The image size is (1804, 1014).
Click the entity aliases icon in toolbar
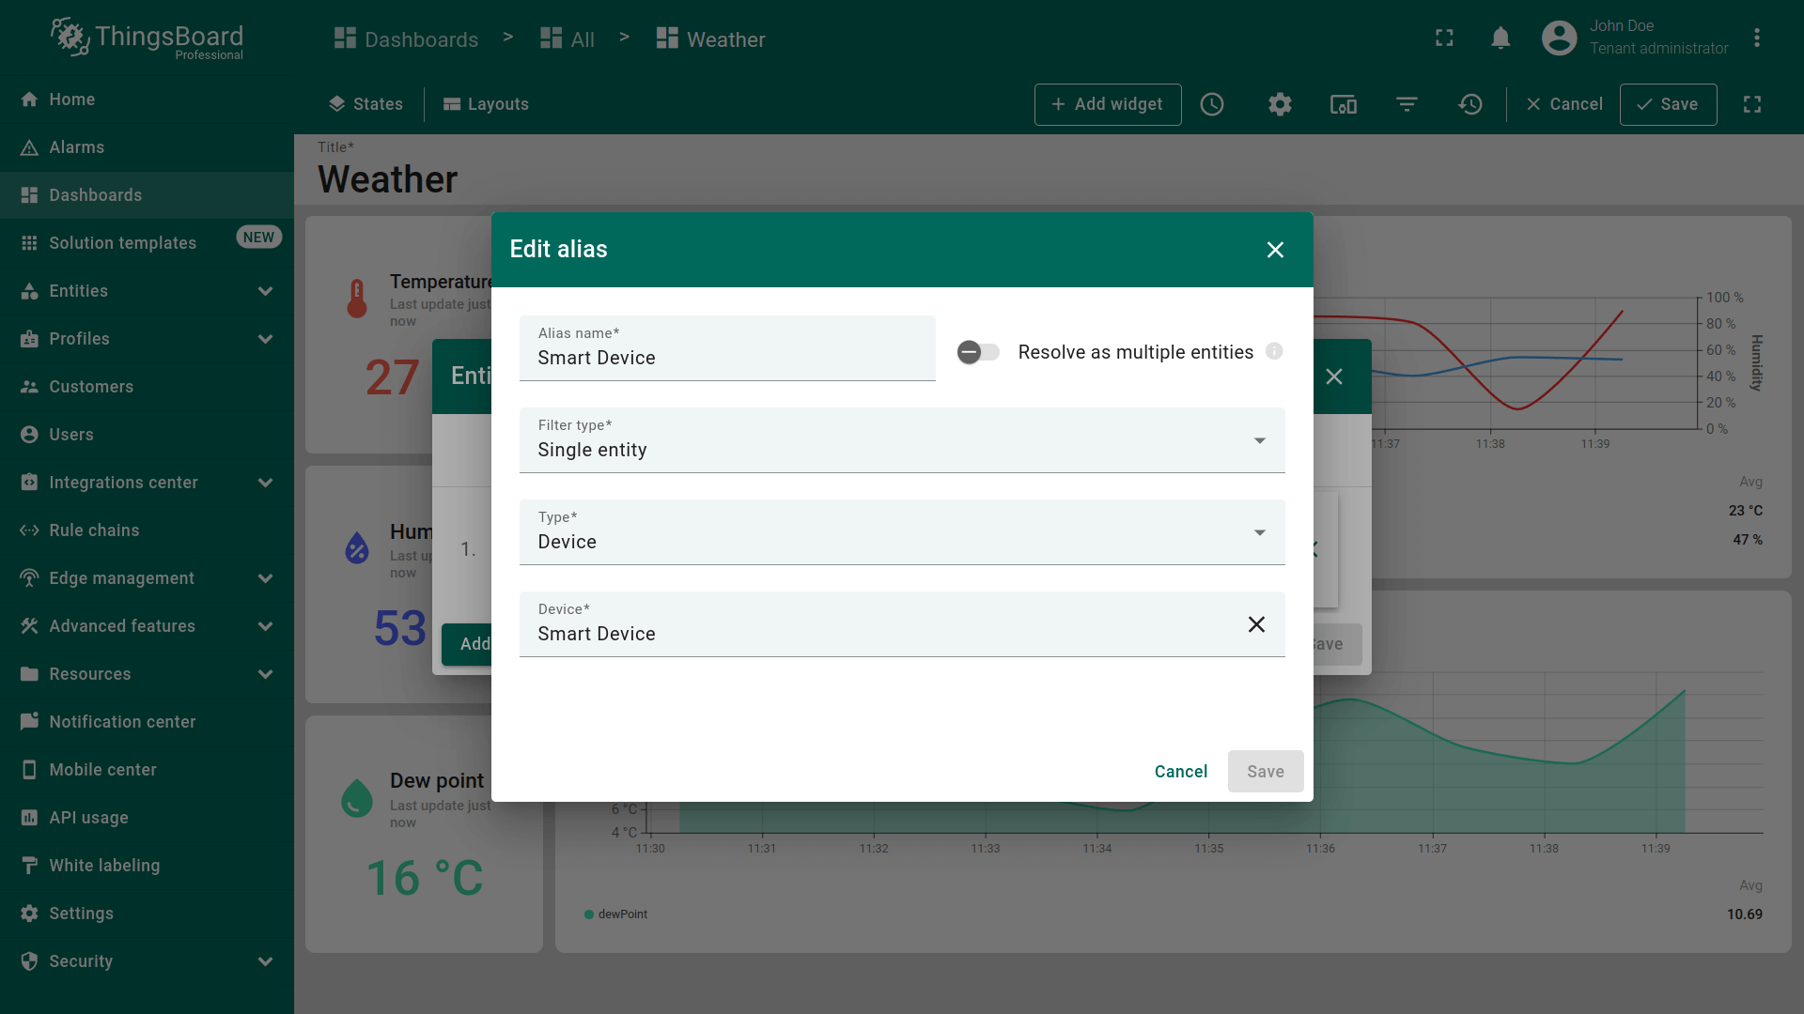click(1343, 104)
